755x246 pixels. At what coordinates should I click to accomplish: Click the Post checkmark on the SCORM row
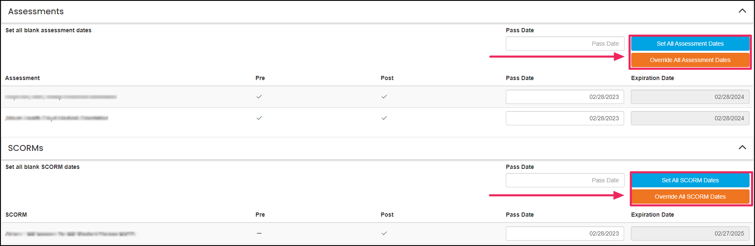coord(384,233)
